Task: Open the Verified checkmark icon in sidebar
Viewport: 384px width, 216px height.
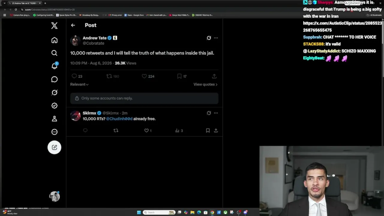Action: click(x=54, y=106)
